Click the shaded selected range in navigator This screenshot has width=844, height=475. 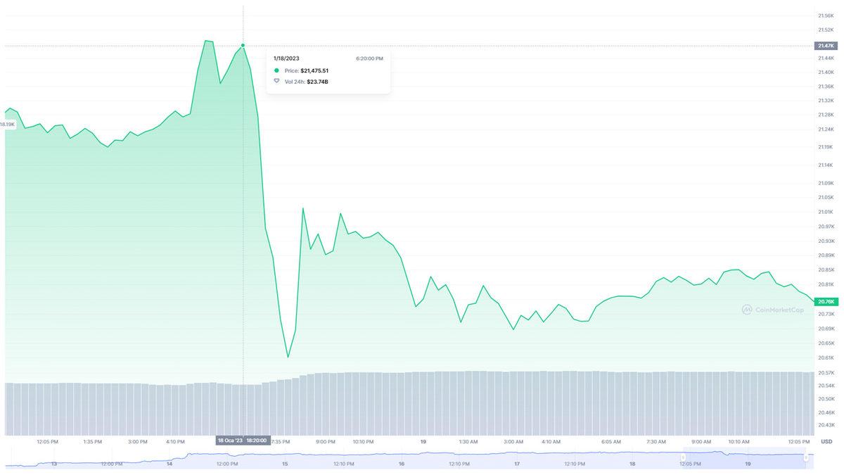(744, 457)
